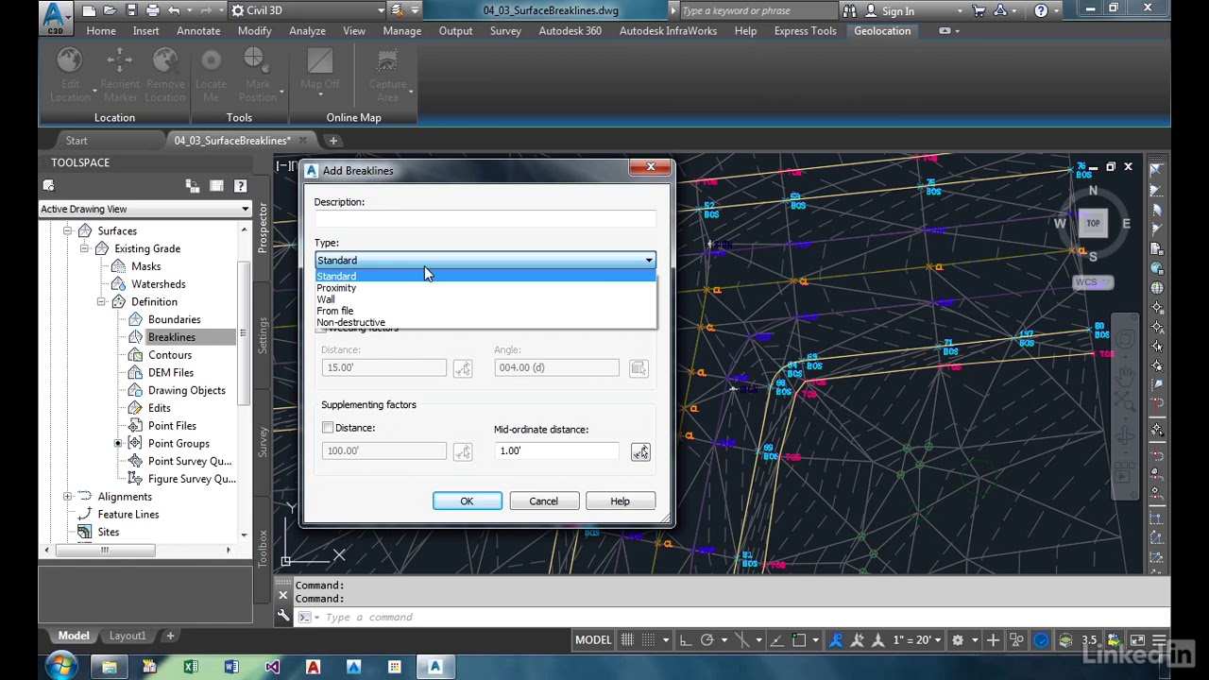This screenshot has width=1209, height=680.
Task: Open the Toolbox vertical tab
Action: 263,548
